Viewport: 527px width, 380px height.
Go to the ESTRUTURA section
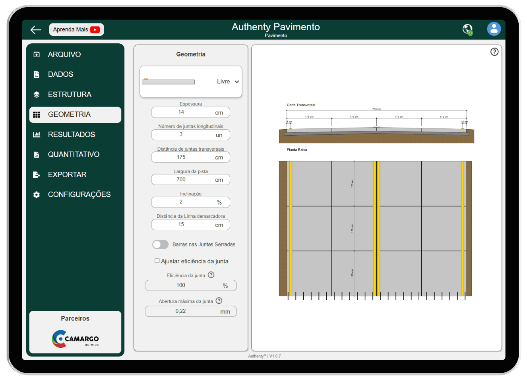pos(75,95)
